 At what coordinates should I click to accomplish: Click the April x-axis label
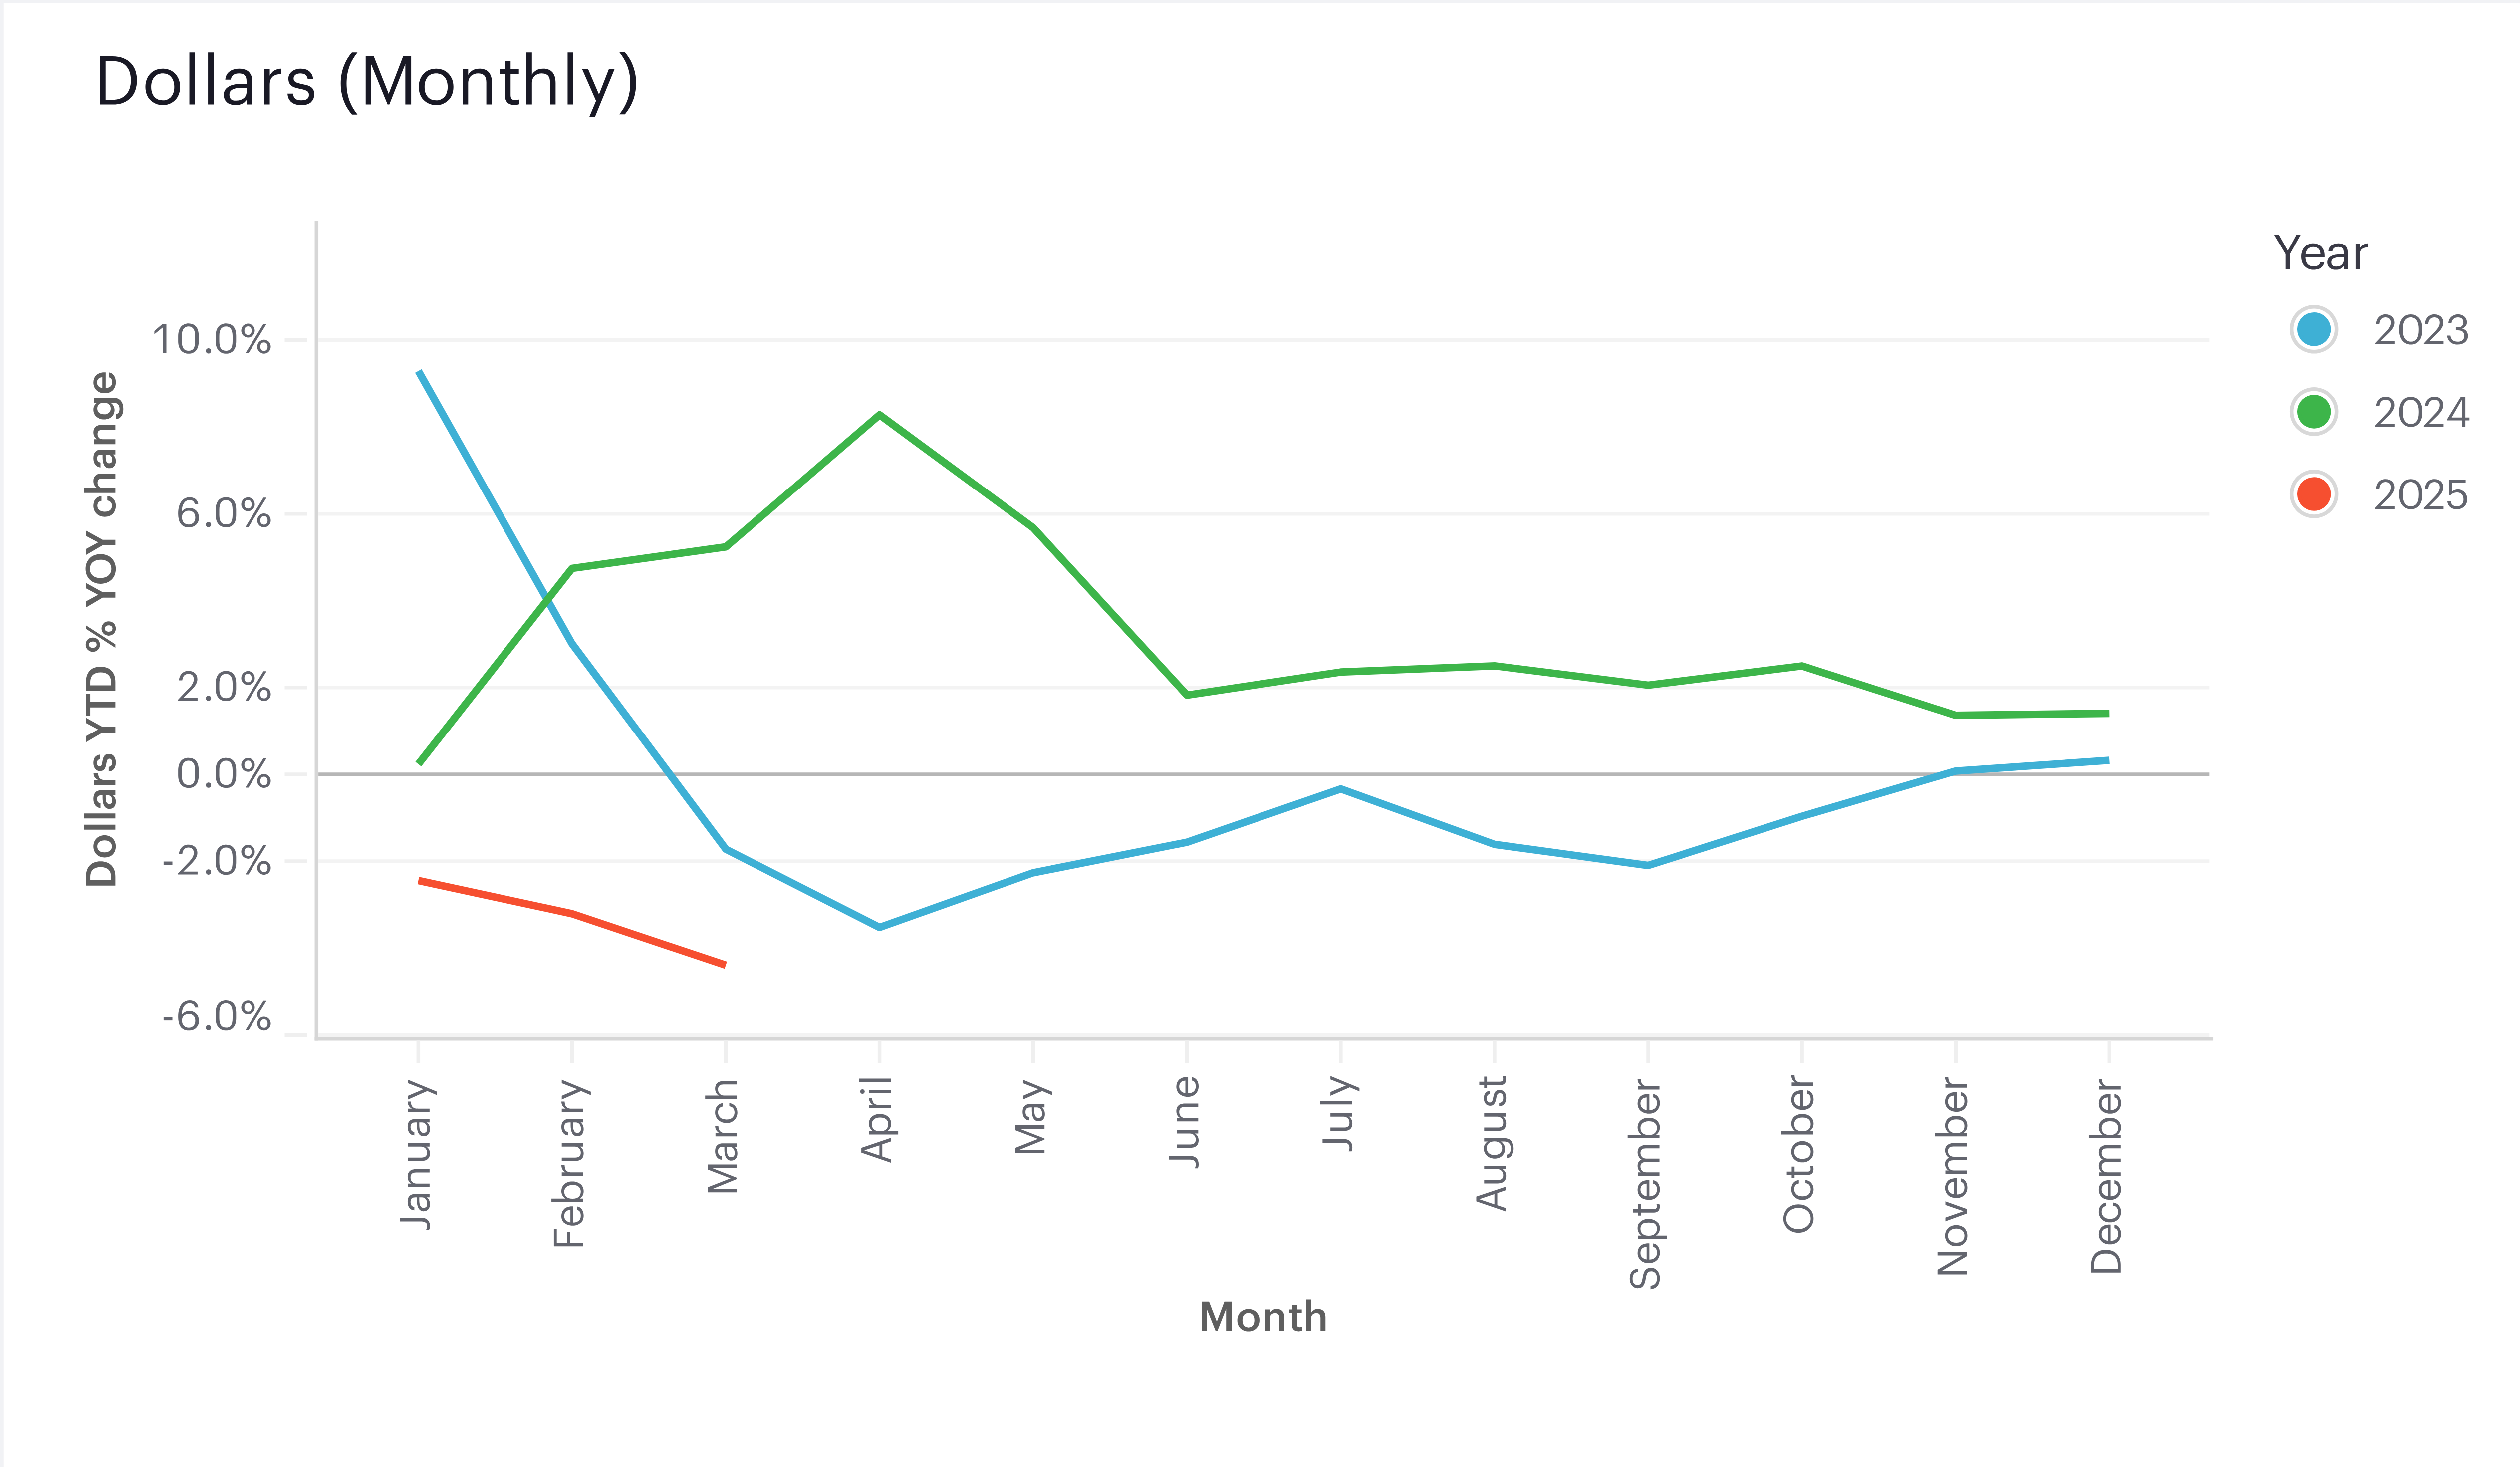pyautogui.click(x=877, y=1119)
